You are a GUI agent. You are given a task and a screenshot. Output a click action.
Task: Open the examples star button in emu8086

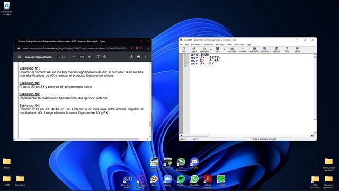pos(204,49)
